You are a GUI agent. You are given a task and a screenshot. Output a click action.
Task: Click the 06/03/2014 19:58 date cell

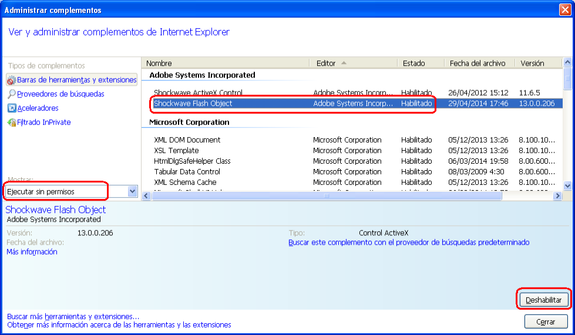click(x=478, y=161)
